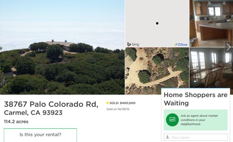Open the aerial satellite view thumbnail

(157, 71)
